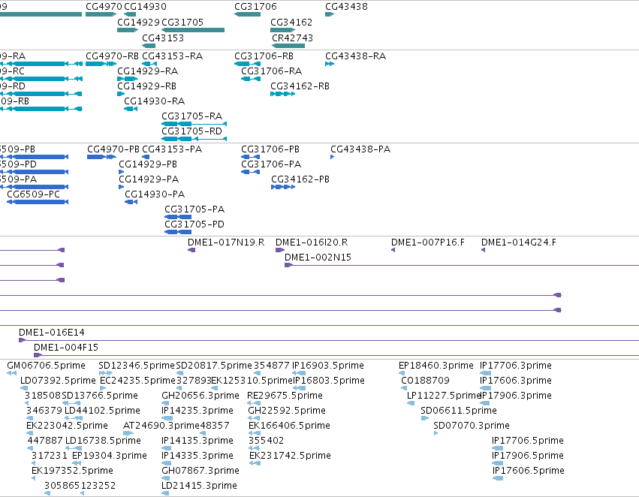Select the CG43438 gene label
The height and width of the screenshot is (497, 639).
346,7
